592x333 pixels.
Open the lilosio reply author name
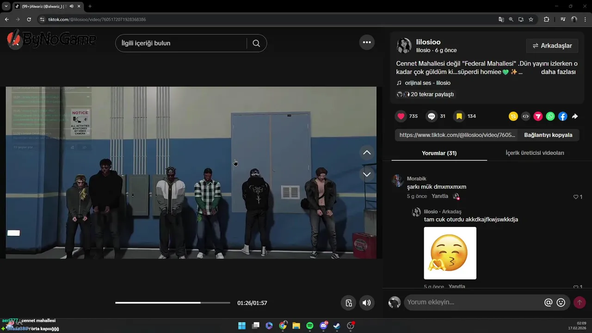pos(431,212)
